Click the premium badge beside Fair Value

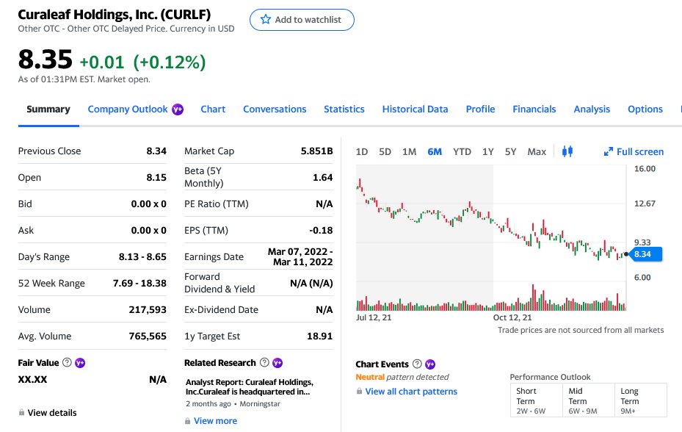coord(80,362)
